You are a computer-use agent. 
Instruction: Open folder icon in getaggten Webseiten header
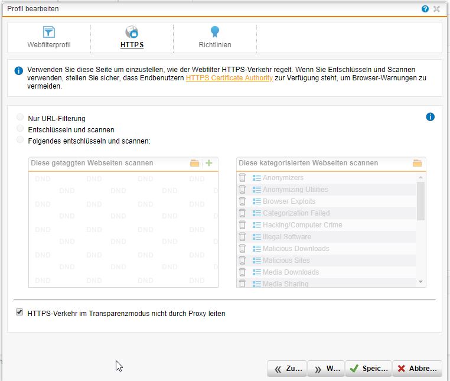(x=194, y=163)
